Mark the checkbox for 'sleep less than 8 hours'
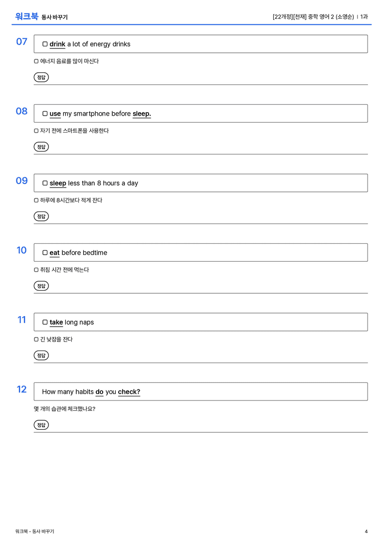The height and width of the screenshot is (542, 383). pos(45,183)
